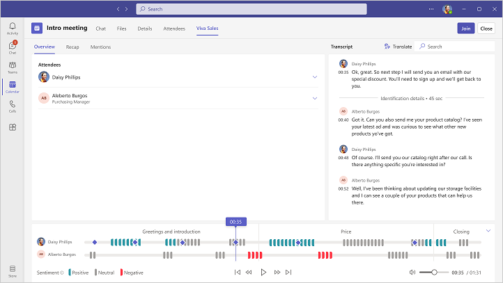Open Chat from the left sidebar
The width and height of the screenshot is (503, 283).
[x=13, y=47]
